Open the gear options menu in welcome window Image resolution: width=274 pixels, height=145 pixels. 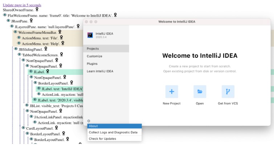(89, 121)
